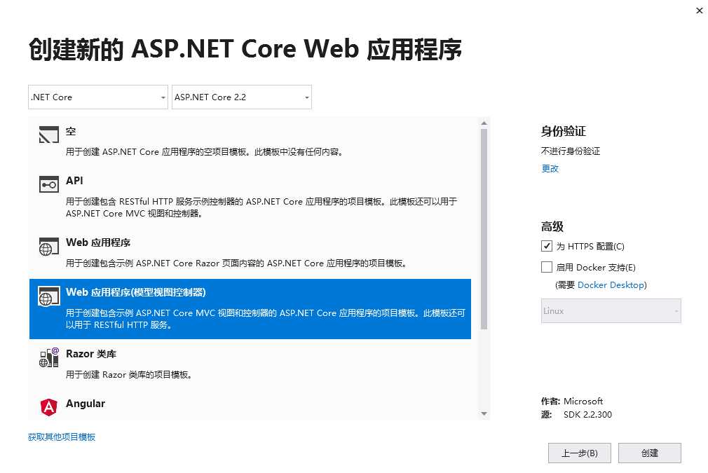Select the Web 应用程序 template title
The image size is (708, 473).
[x=98, y=242]
